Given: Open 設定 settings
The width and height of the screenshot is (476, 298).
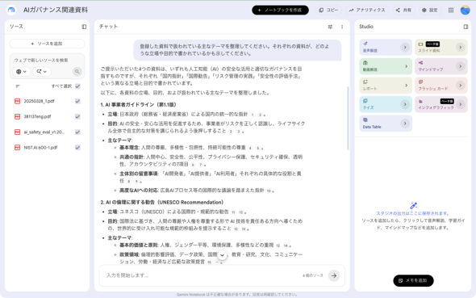Looking at the screenshot, I should click(430, 10).
